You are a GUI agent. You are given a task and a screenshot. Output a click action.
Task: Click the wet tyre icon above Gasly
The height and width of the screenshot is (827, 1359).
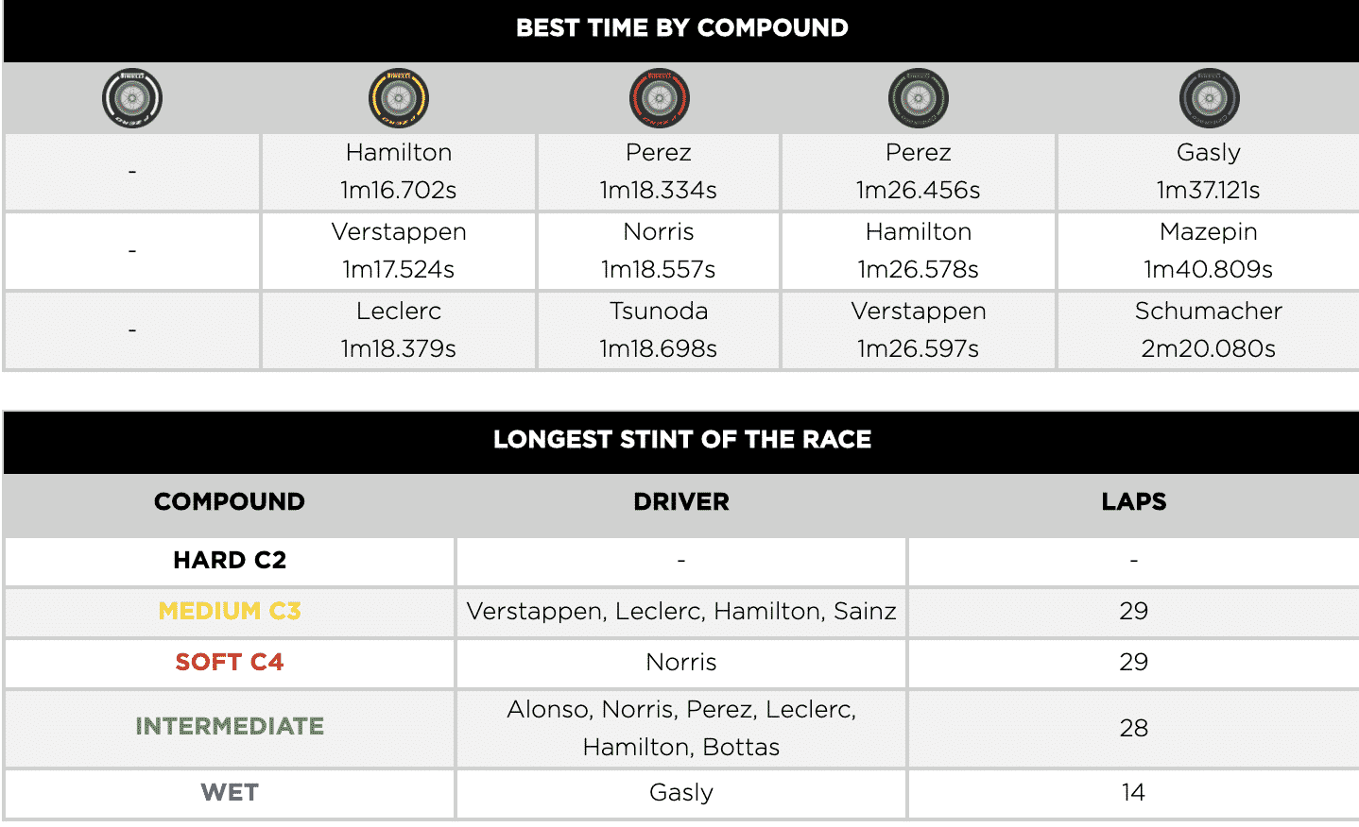point(1210,98)
